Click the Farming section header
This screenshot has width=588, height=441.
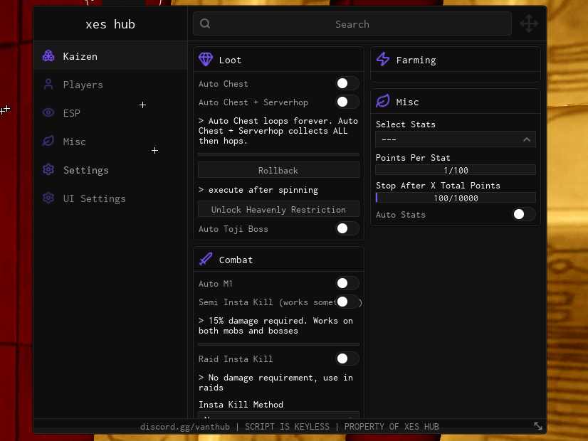pyautogui.click(x=456, y=60)
